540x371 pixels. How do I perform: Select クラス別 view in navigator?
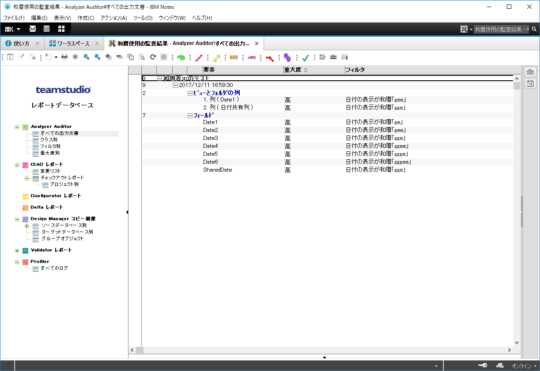click(x=49, y=140)
